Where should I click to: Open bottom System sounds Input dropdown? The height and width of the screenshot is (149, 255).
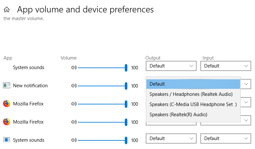click(x=225, y=138)
